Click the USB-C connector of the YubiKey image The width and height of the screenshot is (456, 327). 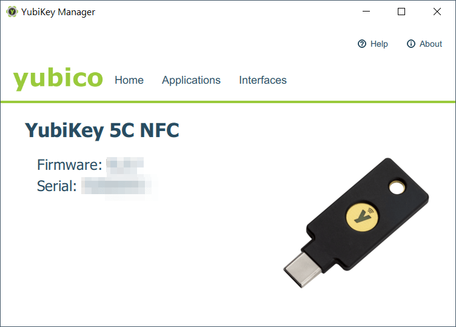tap(301, 266)
